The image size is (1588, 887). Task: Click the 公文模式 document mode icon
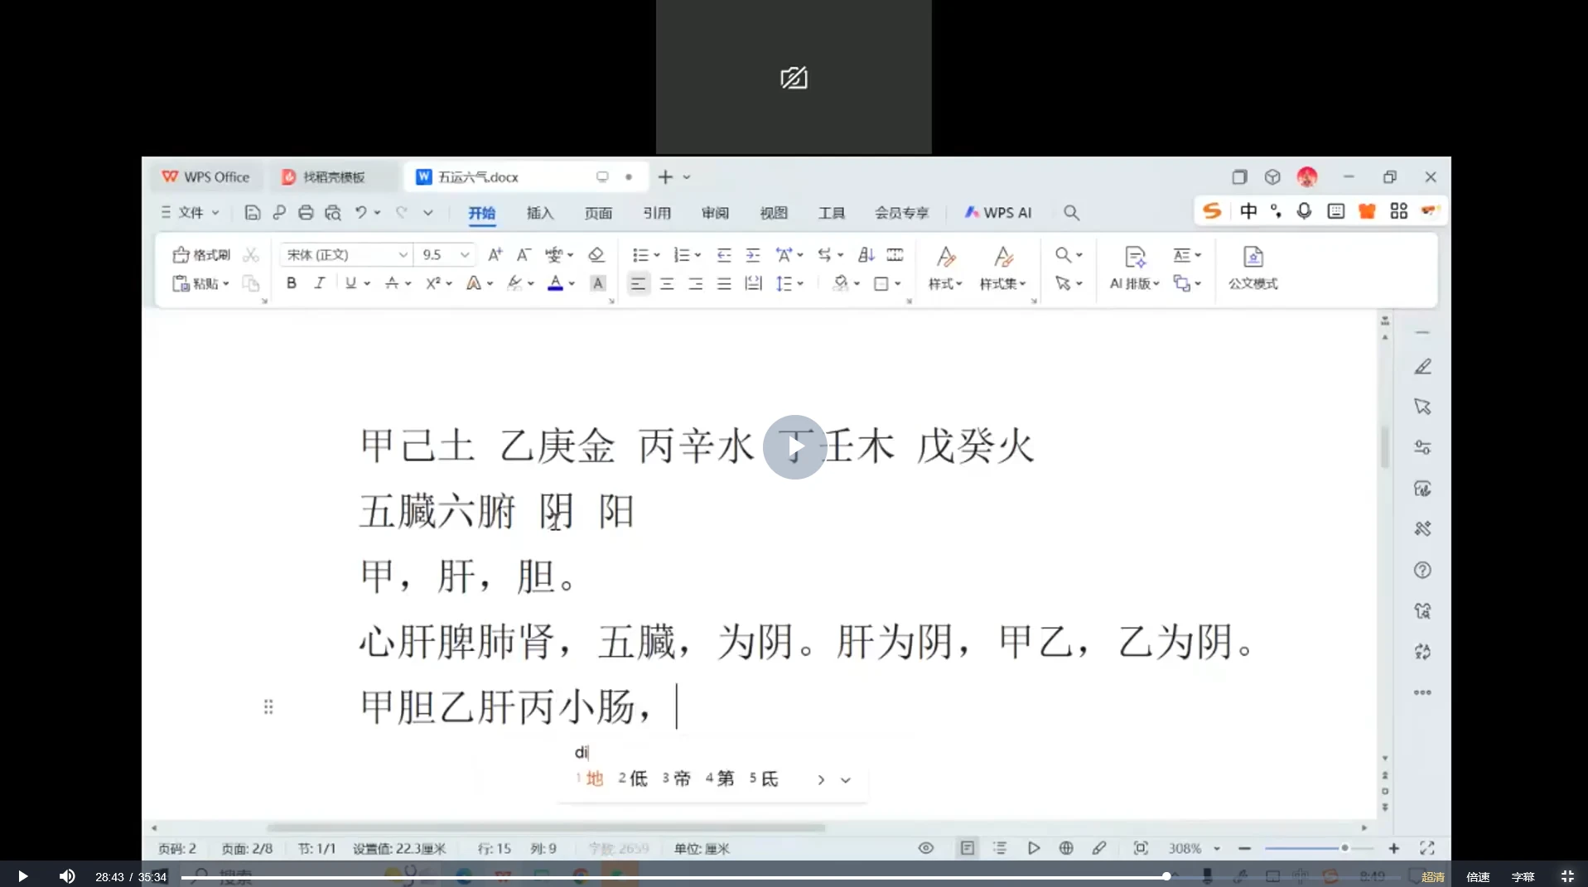[1253, 268]
